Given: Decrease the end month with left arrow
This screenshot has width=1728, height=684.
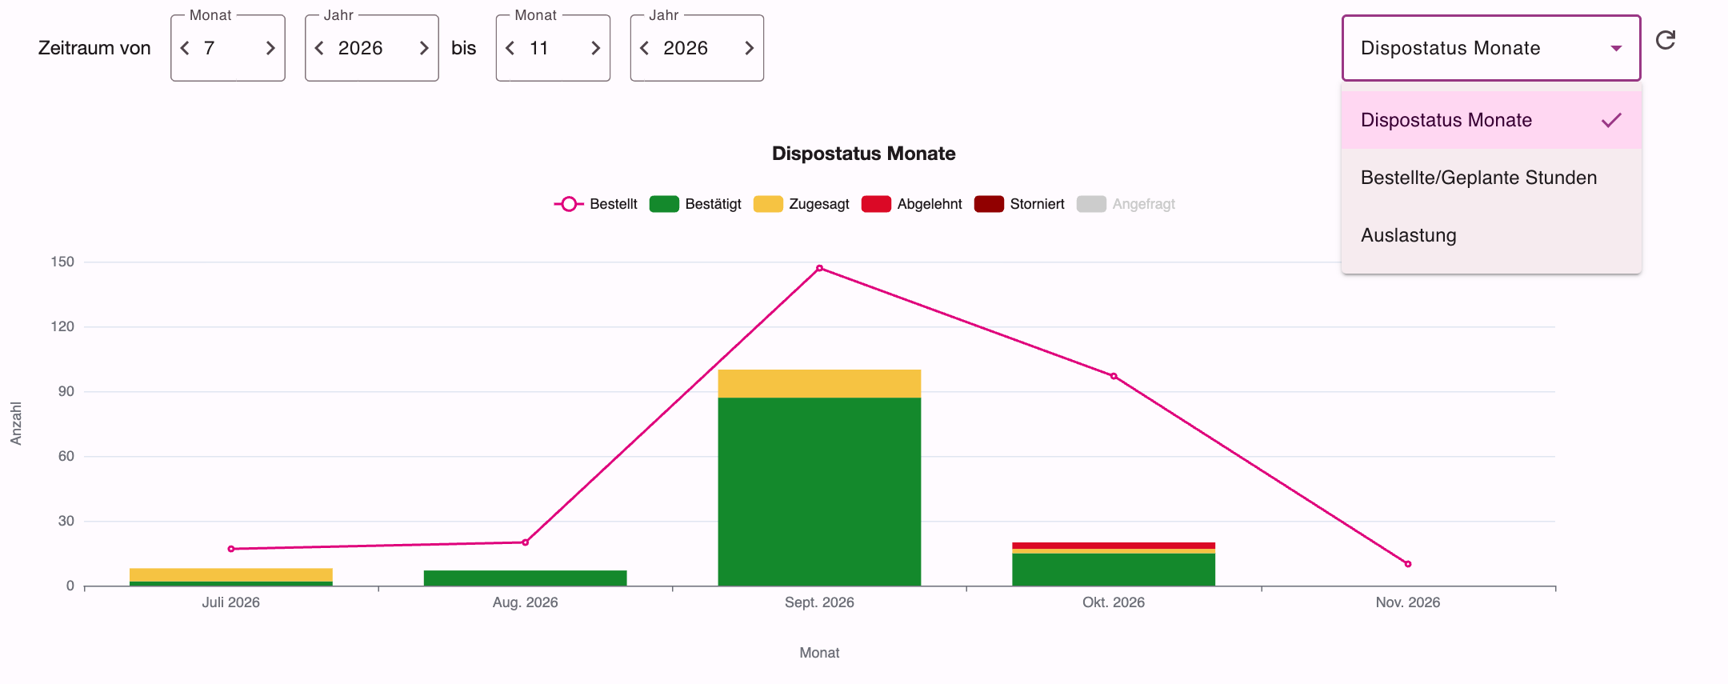Looking at the screenshot, I should tap(510, 48).
